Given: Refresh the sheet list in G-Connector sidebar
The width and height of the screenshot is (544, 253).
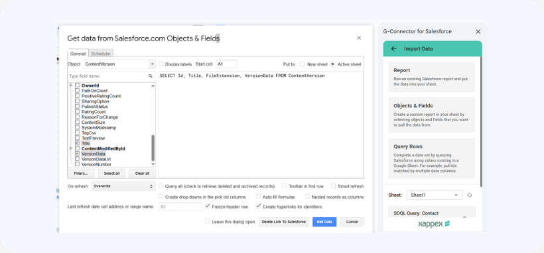Looking at the screenshot, I should (x=470, y=195).
